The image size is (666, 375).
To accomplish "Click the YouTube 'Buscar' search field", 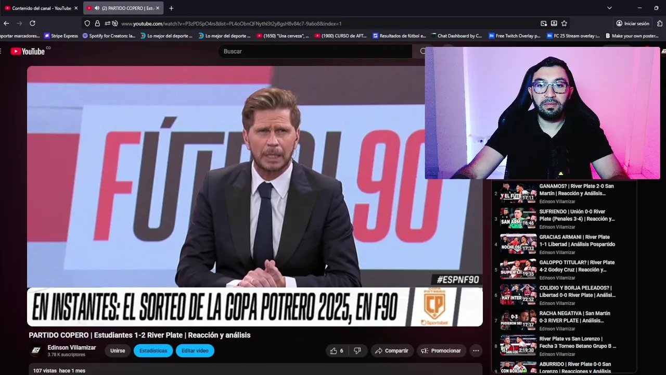I will (x=315, y=51).
